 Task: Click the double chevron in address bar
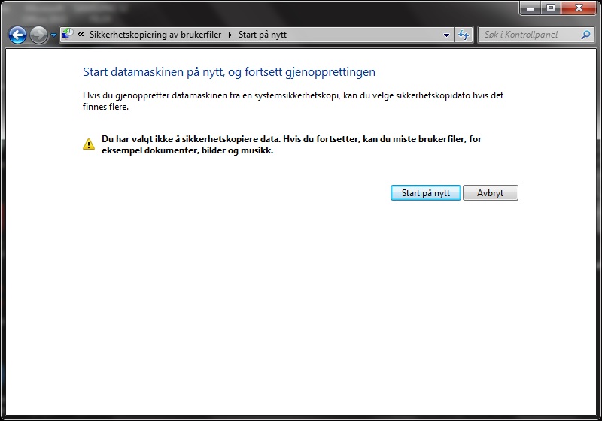[81, 34]
